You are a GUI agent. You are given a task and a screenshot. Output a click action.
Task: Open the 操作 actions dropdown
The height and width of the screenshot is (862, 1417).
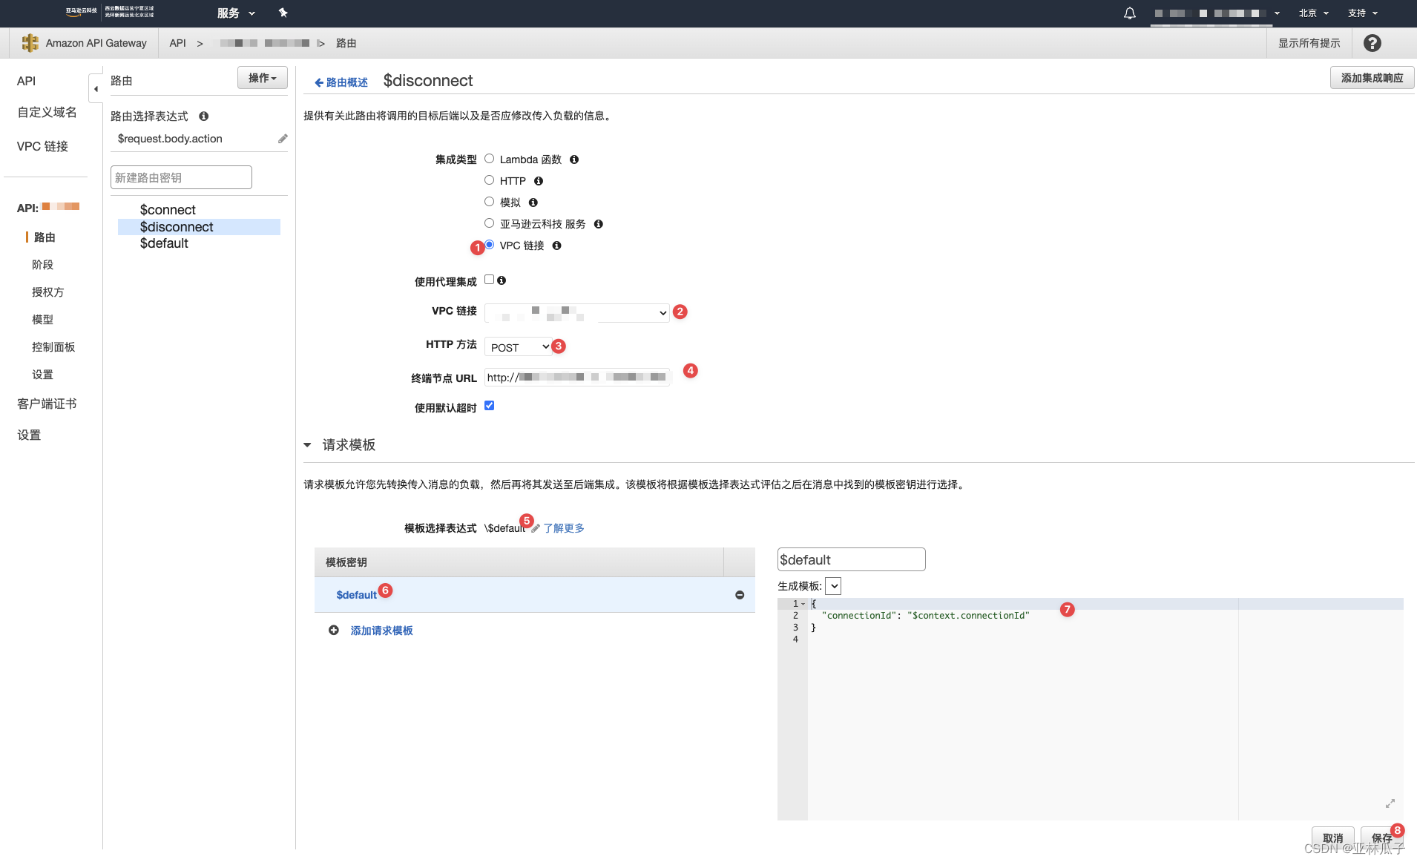pos(263,78)
